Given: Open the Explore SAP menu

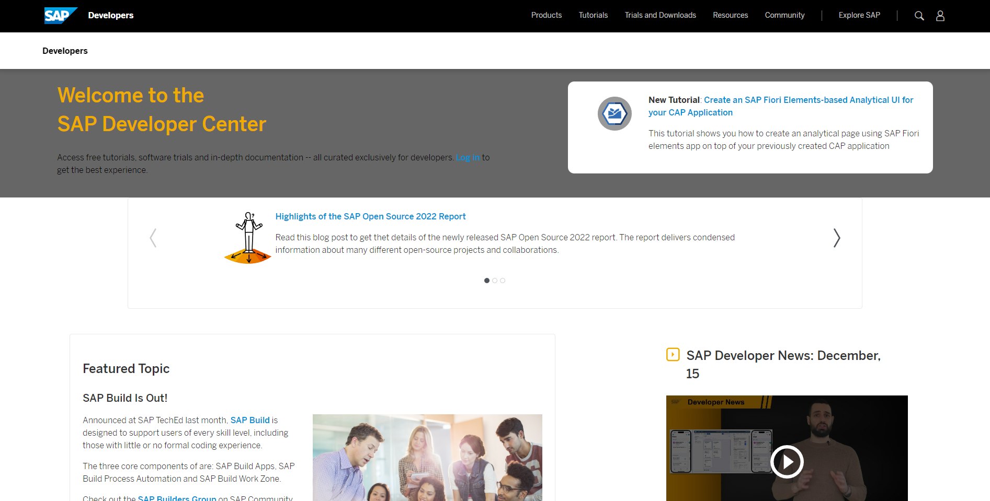Looking at the screenshot, I should (x=859, y=15).
